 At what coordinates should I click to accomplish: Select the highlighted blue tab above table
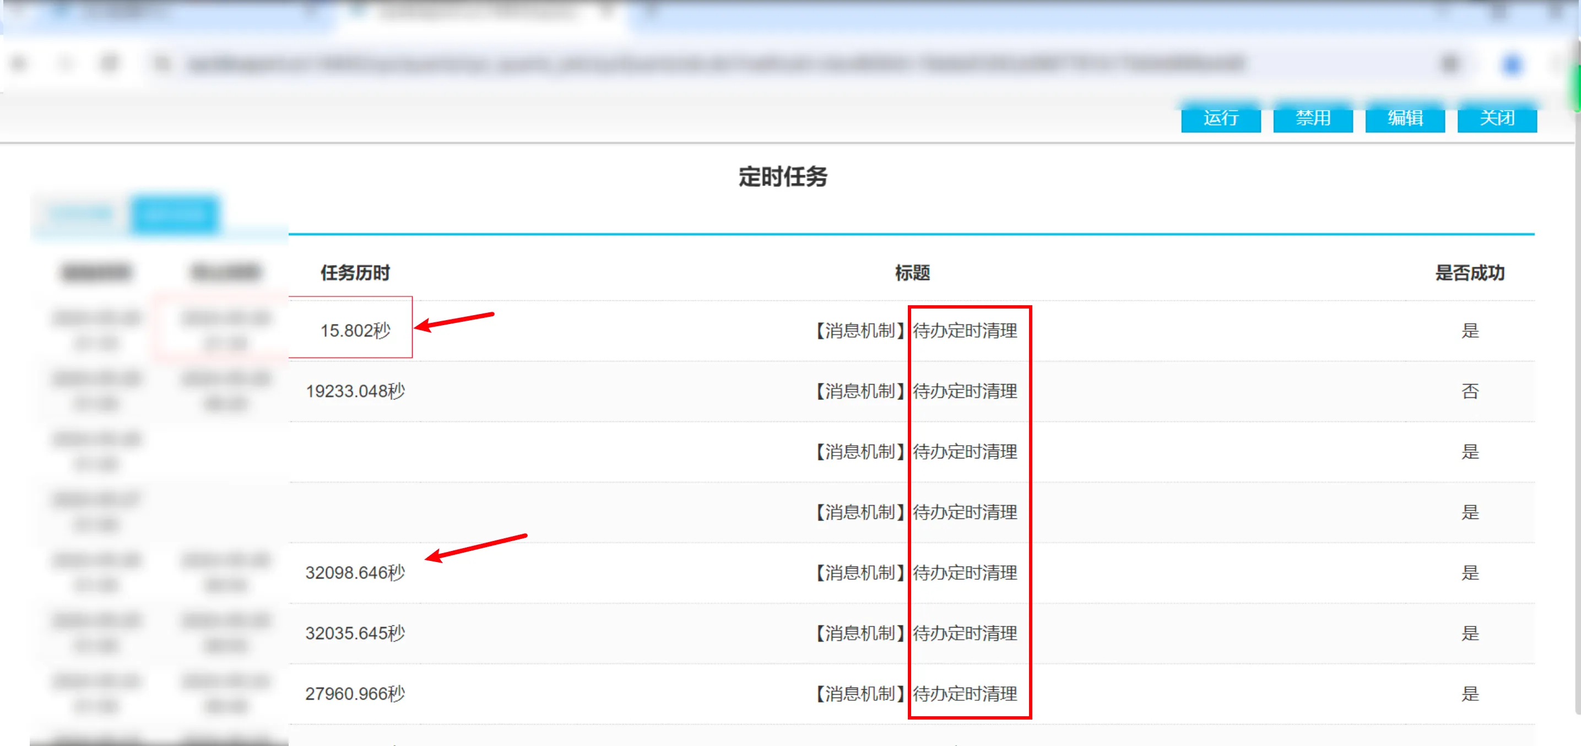click(175, 214)
